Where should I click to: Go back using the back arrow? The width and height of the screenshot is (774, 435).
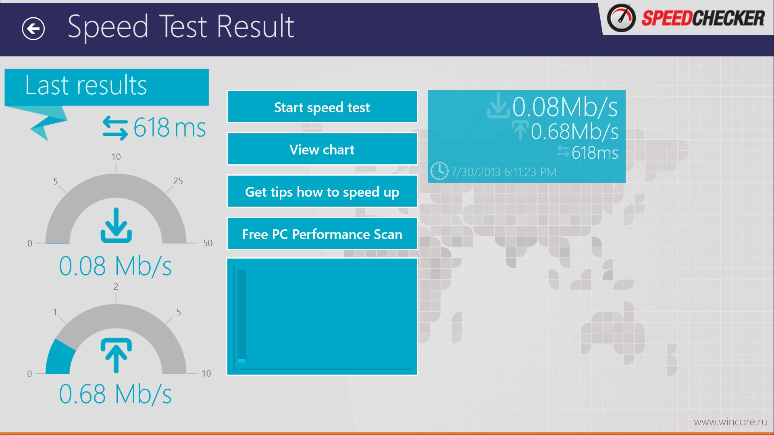(33, 29)
